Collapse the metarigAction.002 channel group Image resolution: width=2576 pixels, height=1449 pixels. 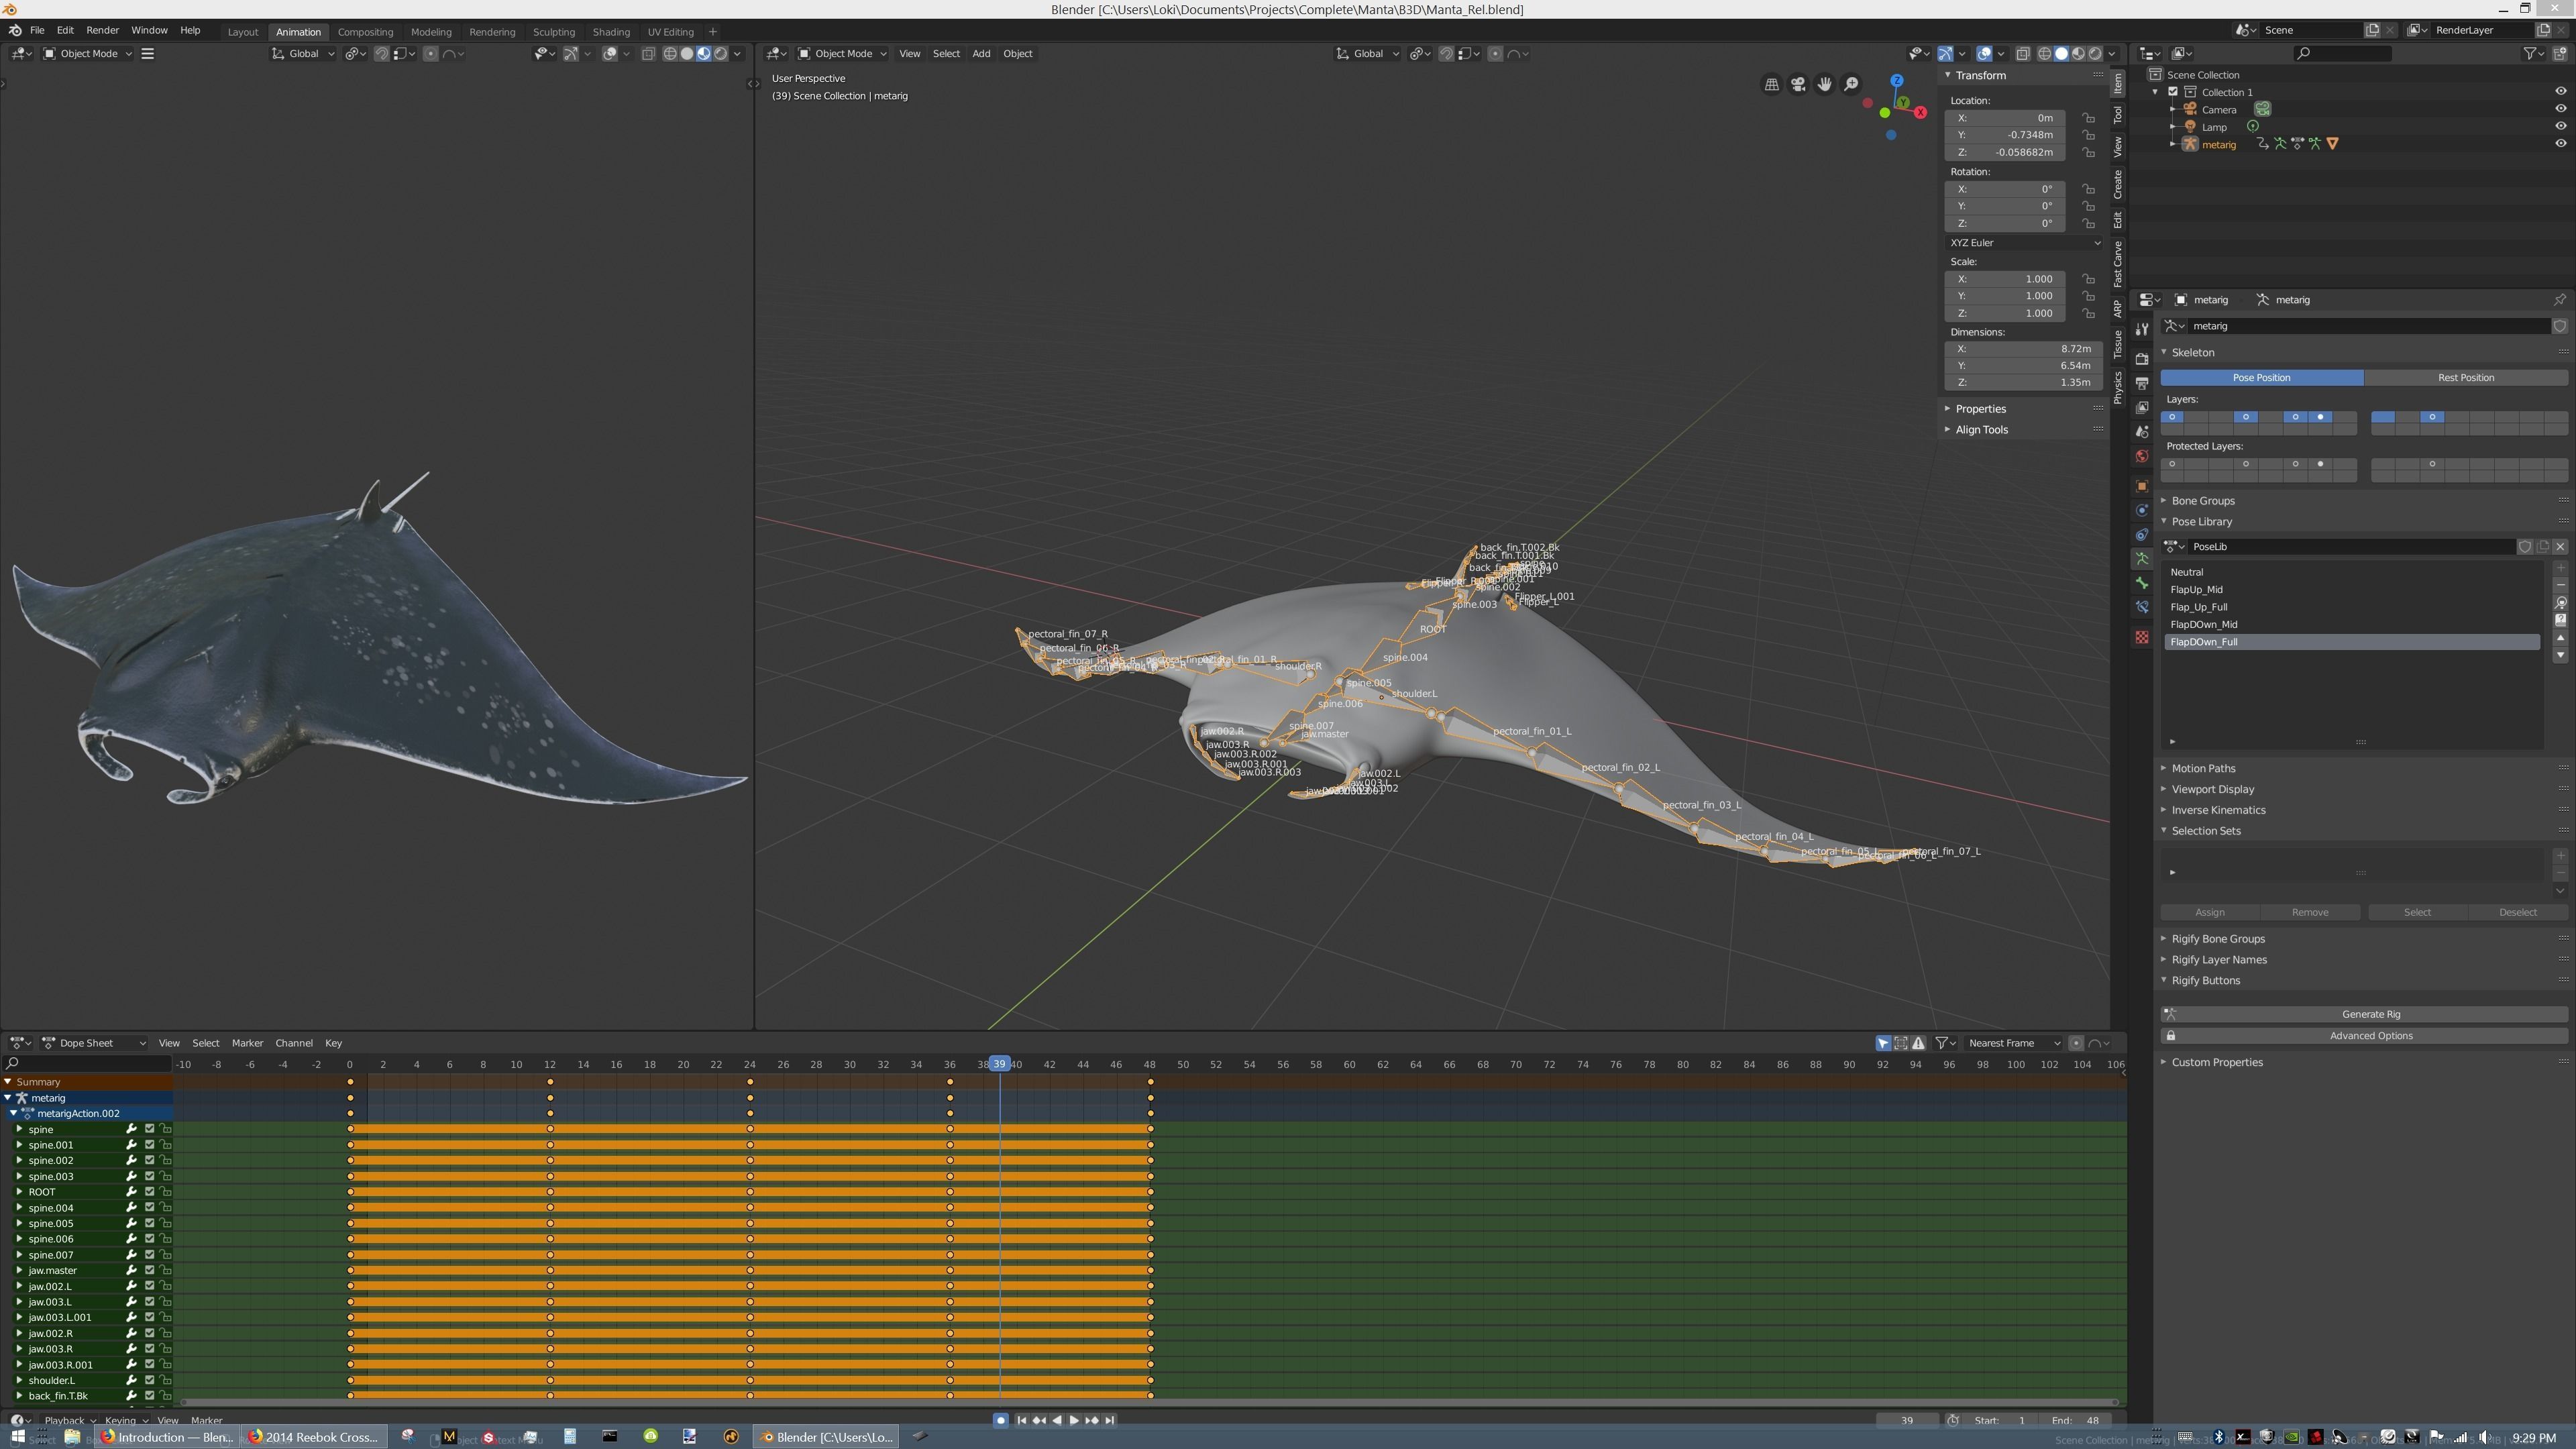14,1113
